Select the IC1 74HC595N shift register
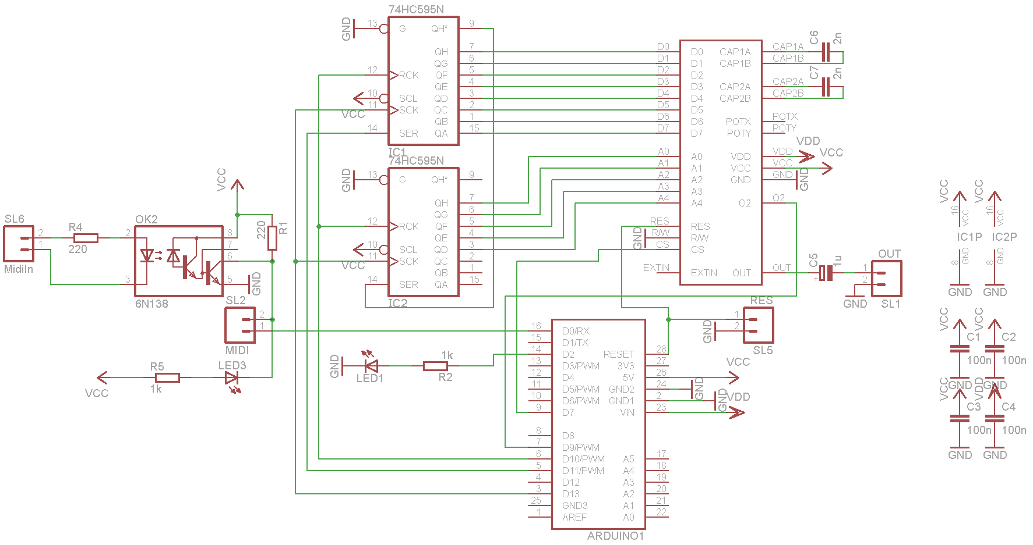 pos(424,81)
